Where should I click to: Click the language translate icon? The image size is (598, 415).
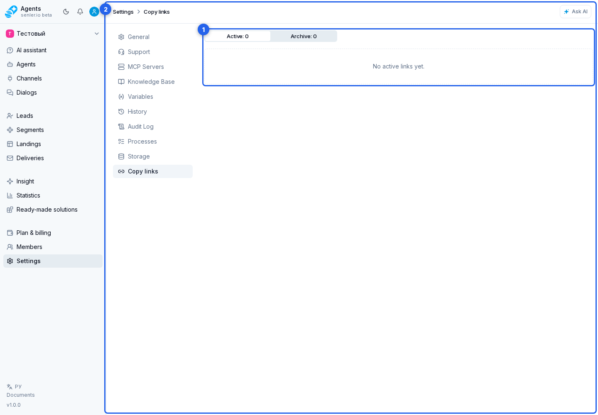point(10,386)
